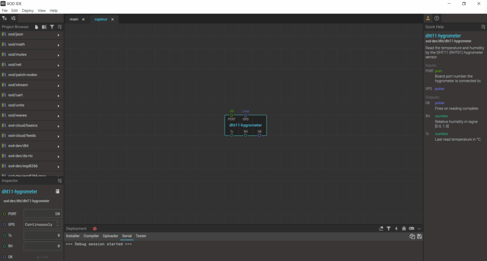Open the Inspector panel settings menu
This screenshot has width=487, height=261.
click(59, 181)
